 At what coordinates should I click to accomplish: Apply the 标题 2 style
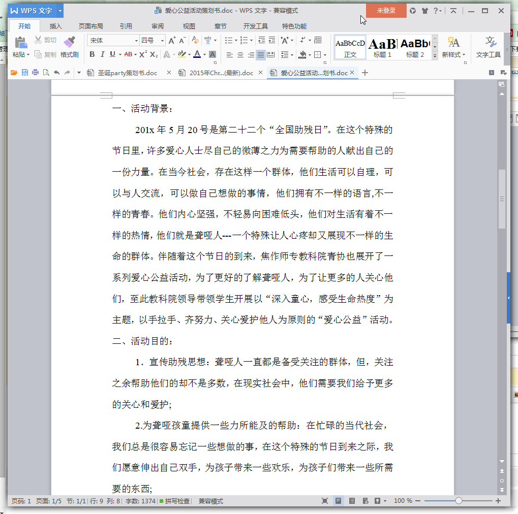pos(415,48)
